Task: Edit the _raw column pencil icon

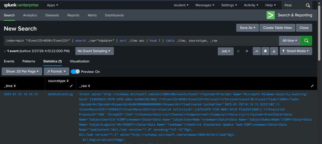Action: click(312, 86)
